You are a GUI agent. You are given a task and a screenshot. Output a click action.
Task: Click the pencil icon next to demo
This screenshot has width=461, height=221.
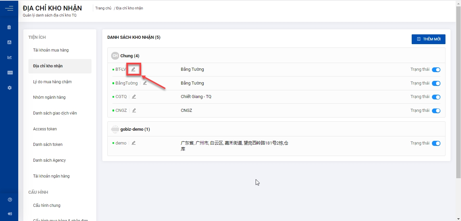tap(134, 143)
